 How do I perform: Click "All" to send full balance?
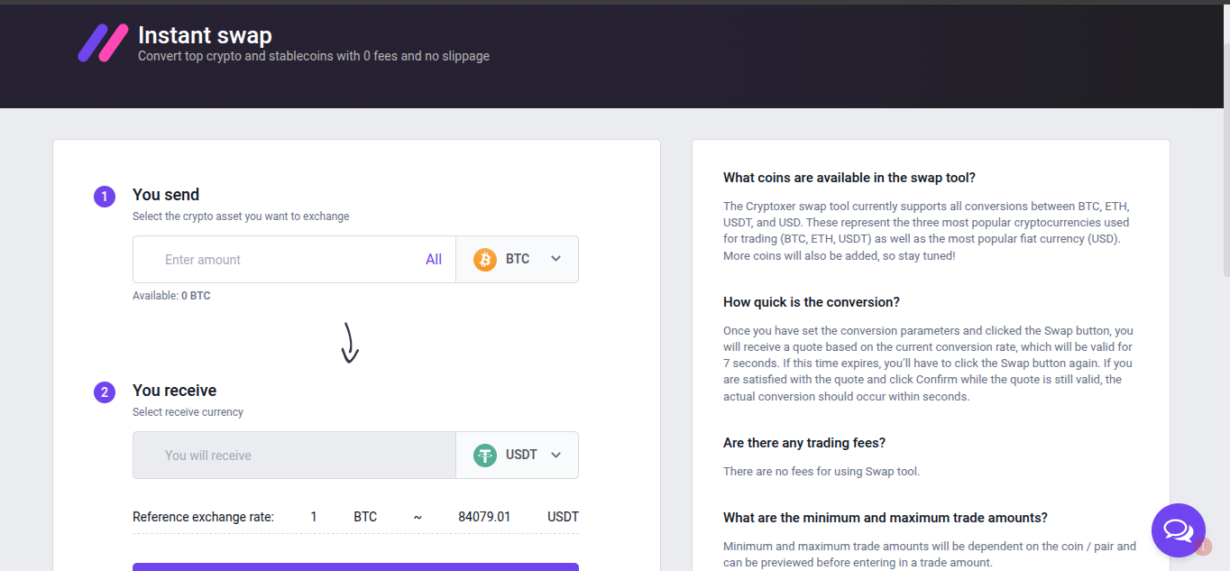[x=434, y=260]
